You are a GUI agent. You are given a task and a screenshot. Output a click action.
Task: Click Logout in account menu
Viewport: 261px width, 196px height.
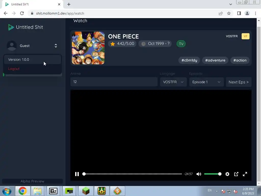(14, 69)
